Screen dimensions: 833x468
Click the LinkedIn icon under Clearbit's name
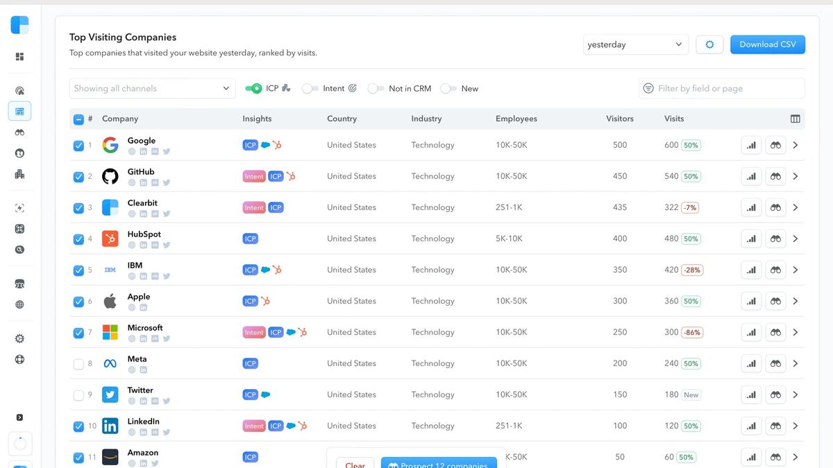click(x=143, y=213)
